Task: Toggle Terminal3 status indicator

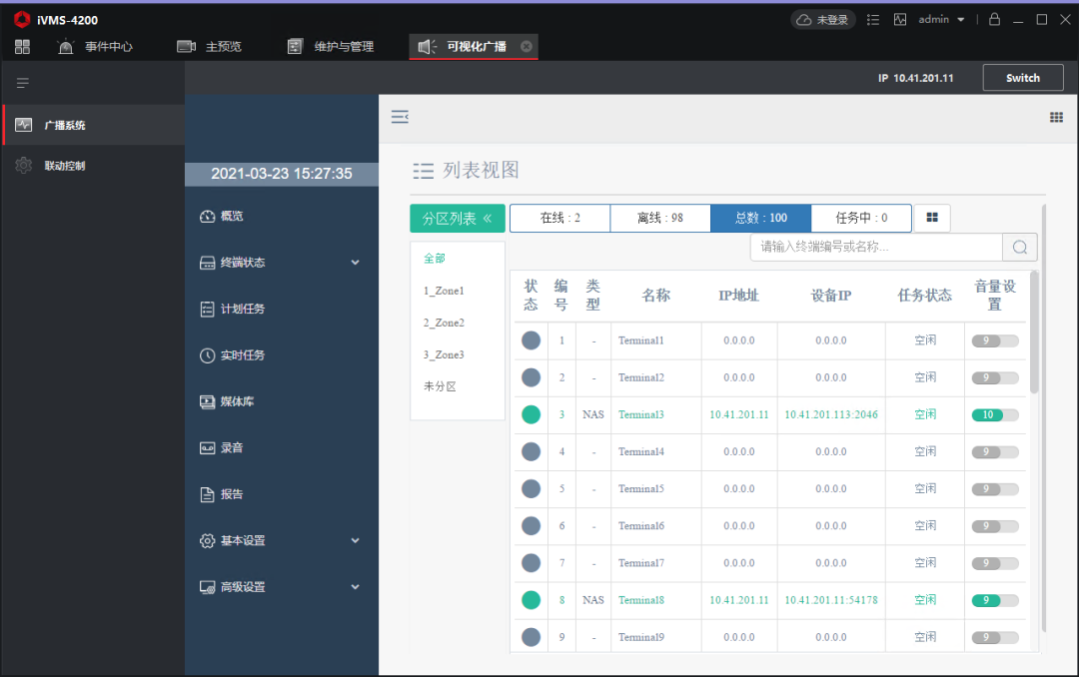Action: click(x=531, y=414)
